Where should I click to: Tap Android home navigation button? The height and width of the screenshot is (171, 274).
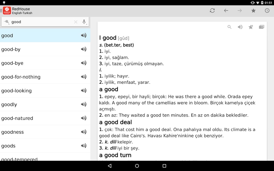[x=137, y=166]
